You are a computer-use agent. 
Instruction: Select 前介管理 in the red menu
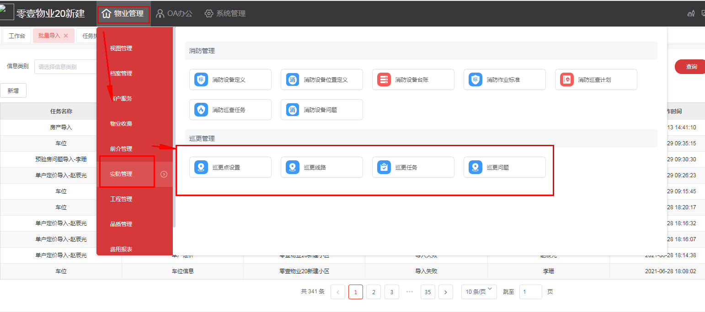[121, 149]
